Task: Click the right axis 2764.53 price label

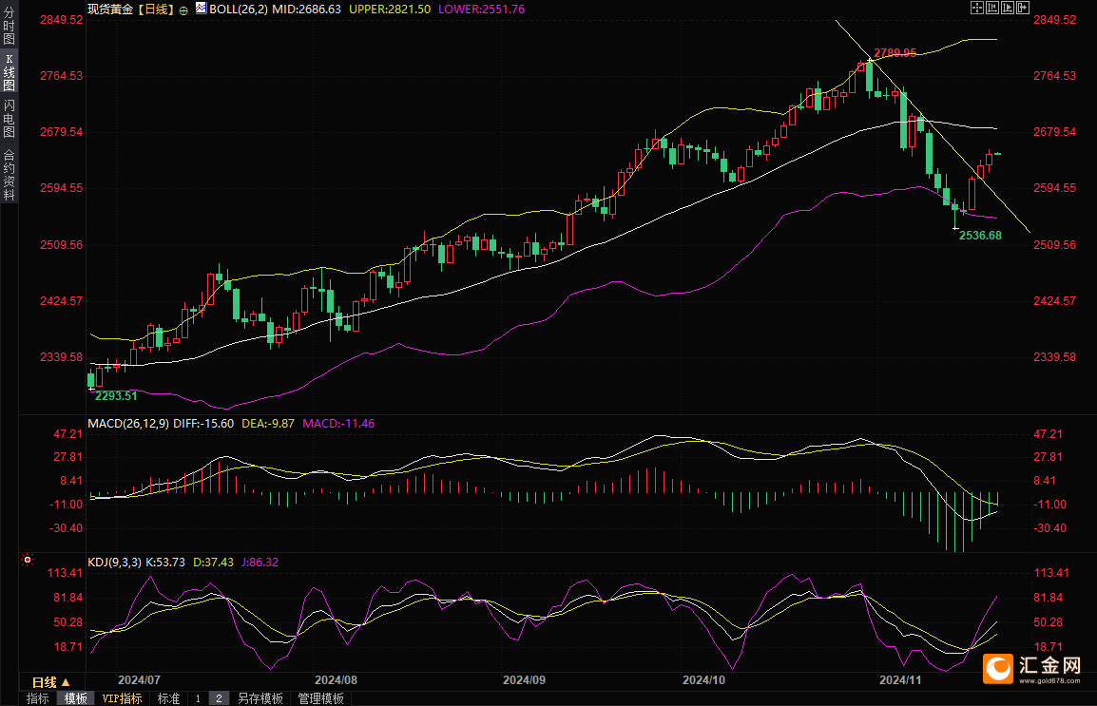Action: pos(1055,75)
